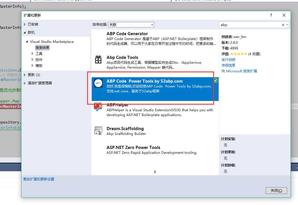298x205 pixels.
Task: Open the help question mark button
Action: 271,15
